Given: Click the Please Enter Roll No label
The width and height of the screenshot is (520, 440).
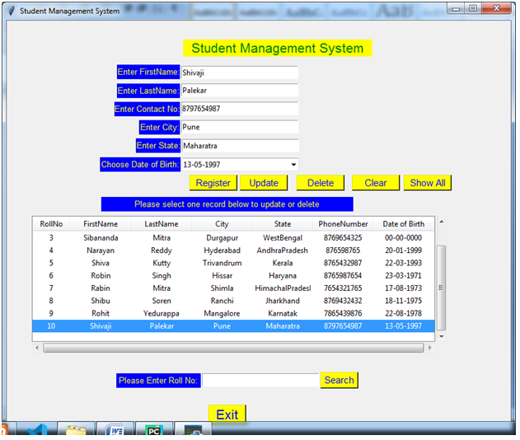Looking at the screenshot, I should (x=158, y=381).
